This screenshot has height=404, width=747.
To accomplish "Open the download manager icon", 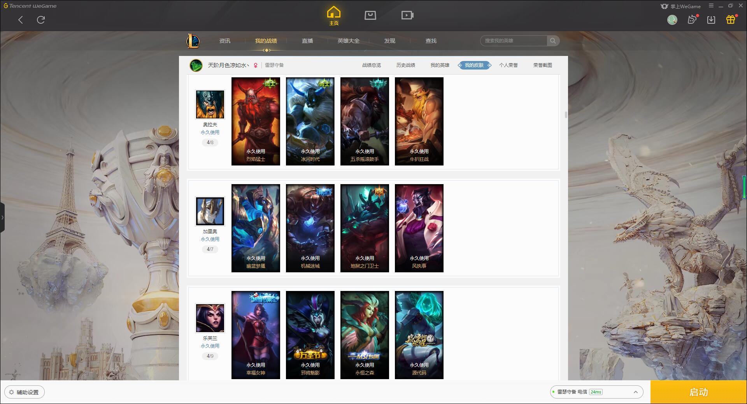I will pos(711,20).
